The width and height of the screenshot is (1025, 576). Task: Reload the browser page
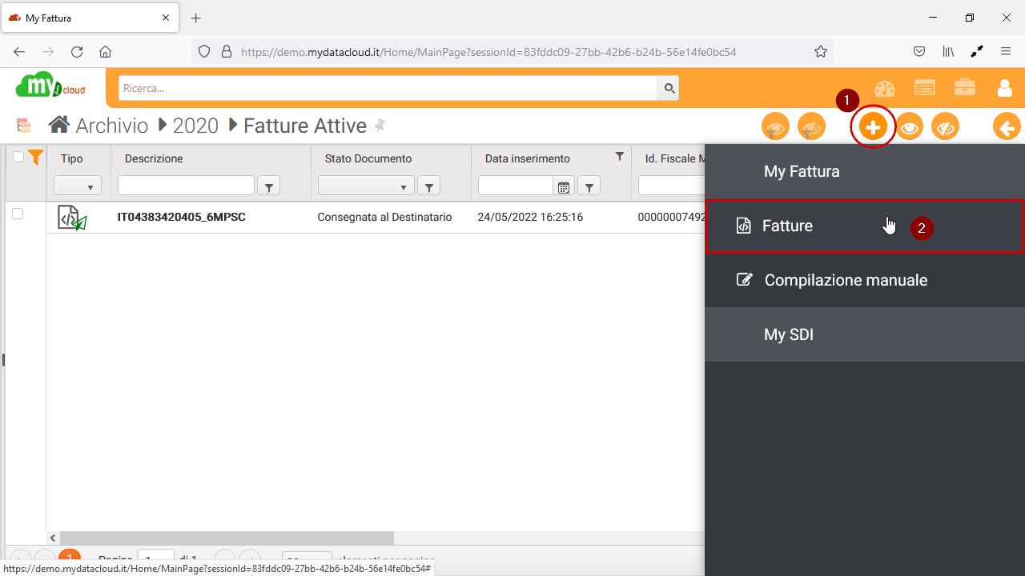[x=77, y=52]
